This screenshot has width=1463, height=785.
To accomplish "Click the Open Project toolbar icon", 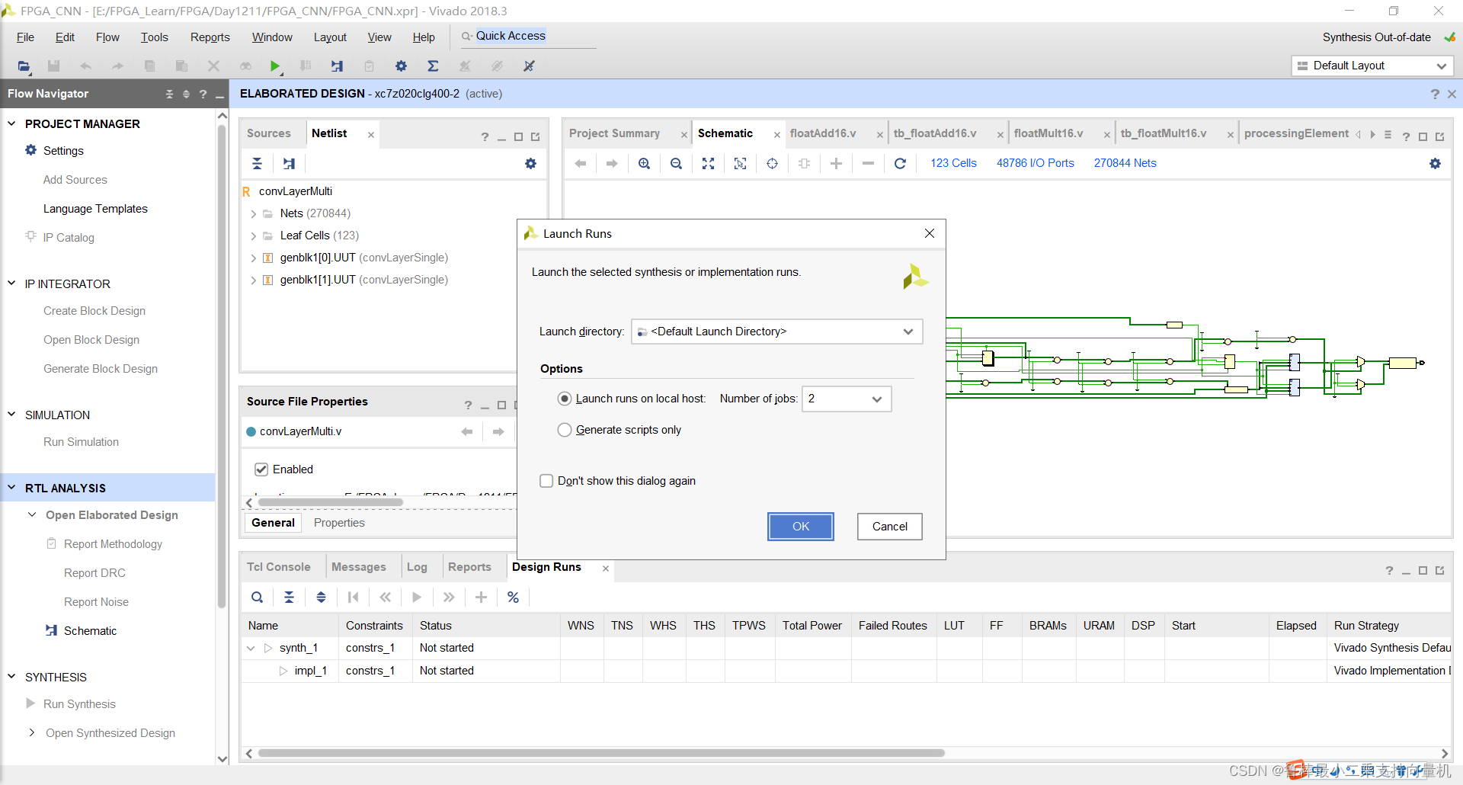I will pos(24,66).
